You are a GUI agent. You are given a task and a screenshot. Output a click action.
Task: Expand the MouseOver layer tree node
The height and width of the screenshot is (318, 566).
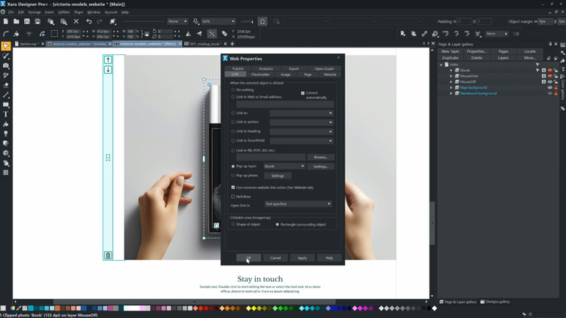[451, 76]
